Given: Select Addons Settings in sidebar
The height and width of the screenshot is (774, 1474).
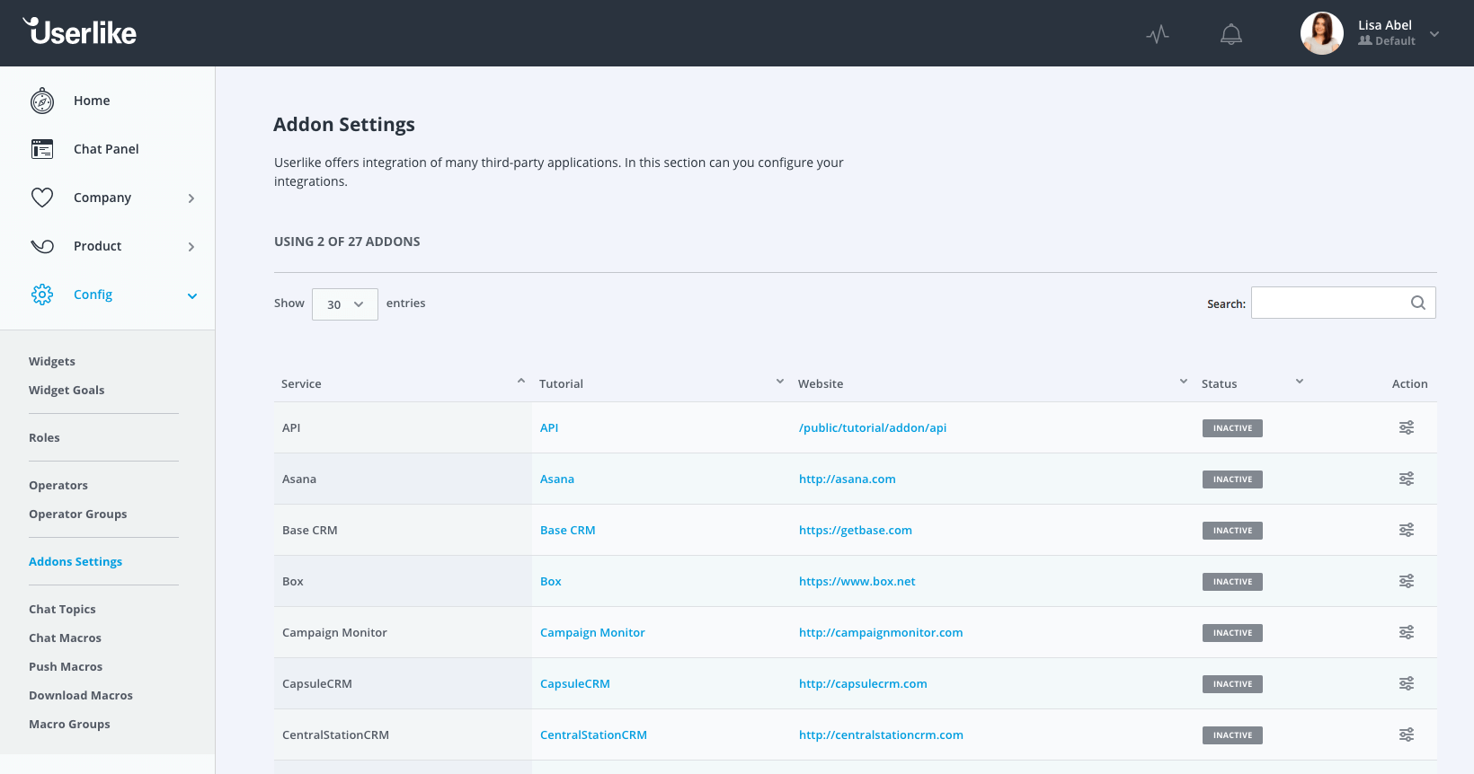Looking at the screenshot, I should [x=75, y=561].
